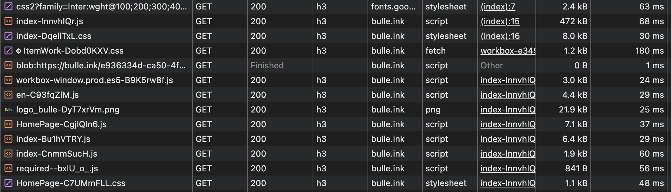Open the workbox-e349 initiator link
This screenshot has height=192, width=671.
coord(508,51)
